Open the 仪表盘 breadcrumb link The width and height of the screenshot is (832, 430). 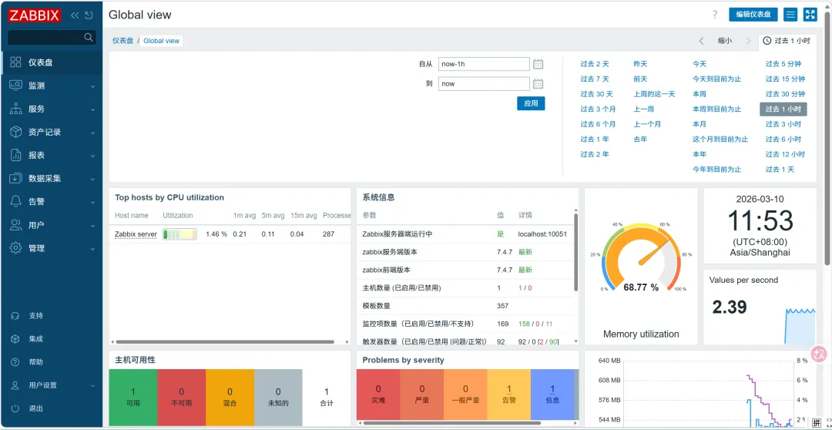coord(122,41)
